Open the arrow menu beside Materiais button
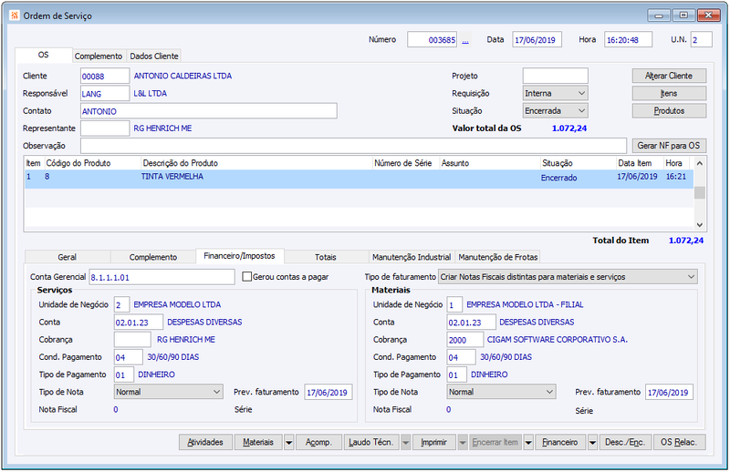 pos(288,442)
